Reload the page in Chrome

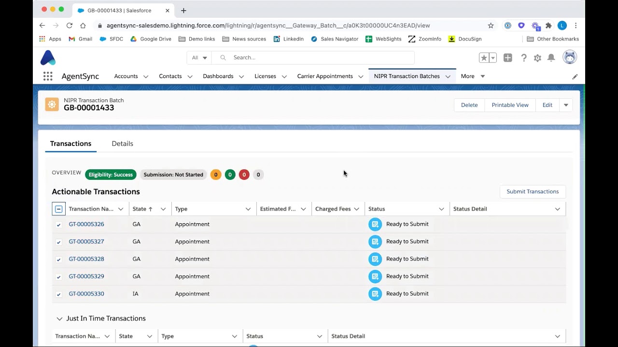70,26
